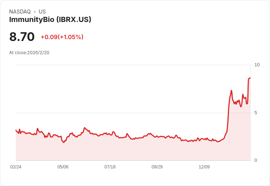Click the horizontal gridline at level 5

pyautogui.click(x=133, y=113)
